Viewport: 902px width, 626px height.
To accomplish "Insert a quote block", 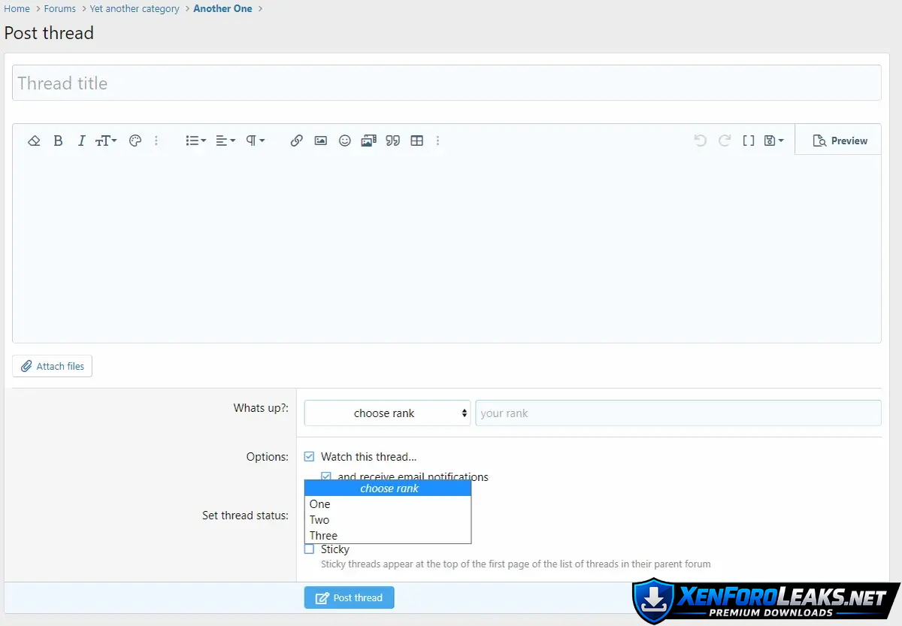I will pos(392,141).
